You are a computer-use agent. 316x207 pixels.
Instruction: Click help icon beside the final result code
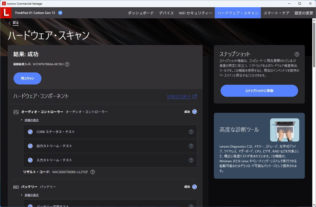point(67,64)
